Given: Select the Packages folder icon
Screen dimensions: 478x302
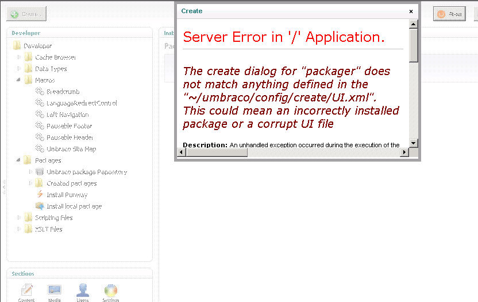Looking at the screenshot, I should click(28, 160).
